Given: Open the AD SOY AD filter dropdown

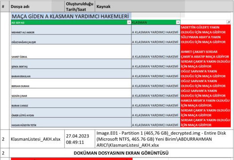Looking at the screenshot, I should click(129, 22).
